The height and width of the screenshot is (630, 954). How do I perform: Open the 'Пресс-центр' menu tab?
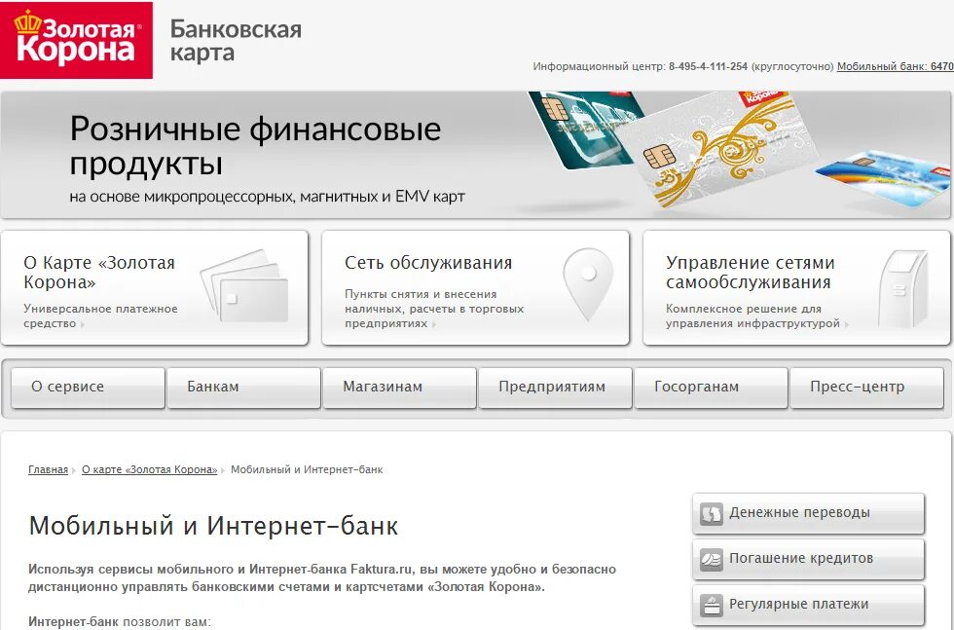(x=866, y=388)
